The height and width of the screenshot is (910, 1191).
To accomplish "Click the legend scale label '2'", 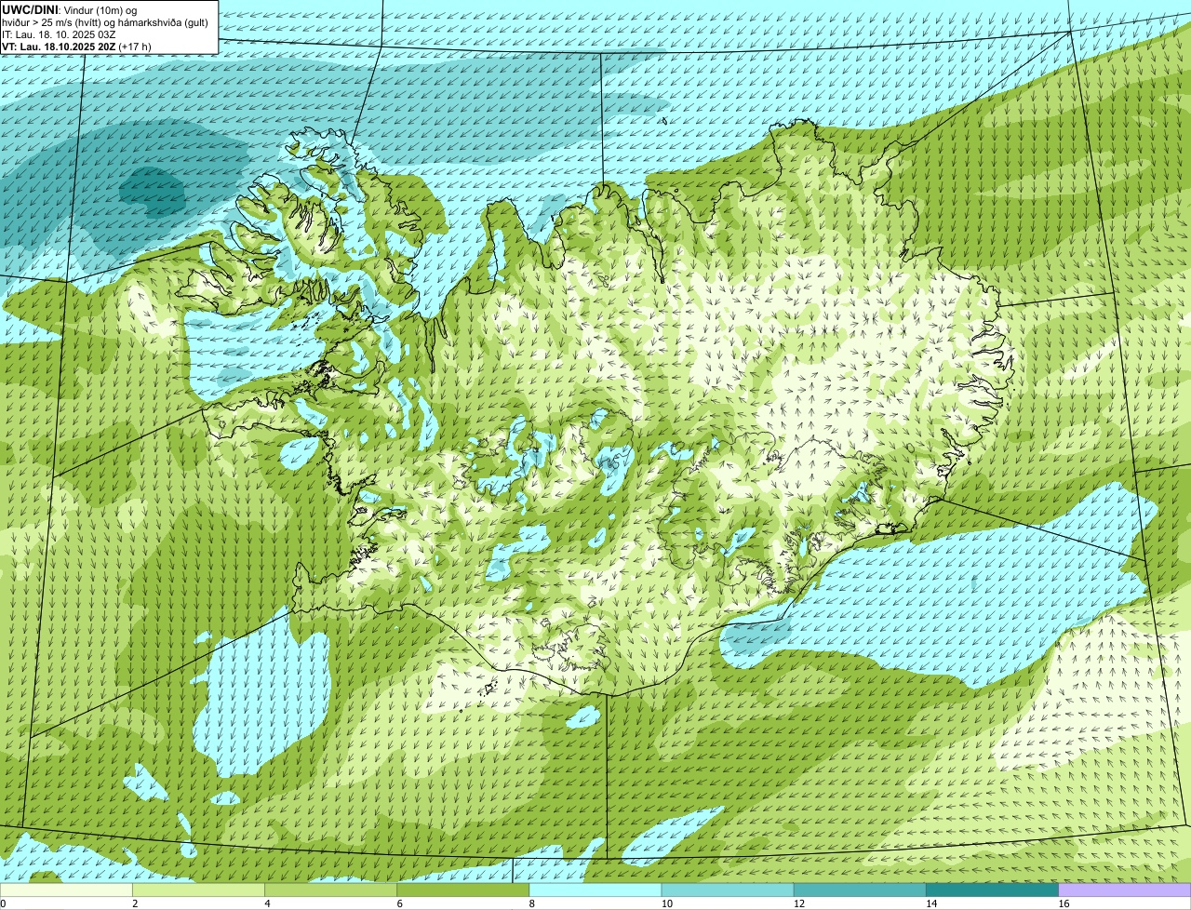I will click(x=135, y=903).
